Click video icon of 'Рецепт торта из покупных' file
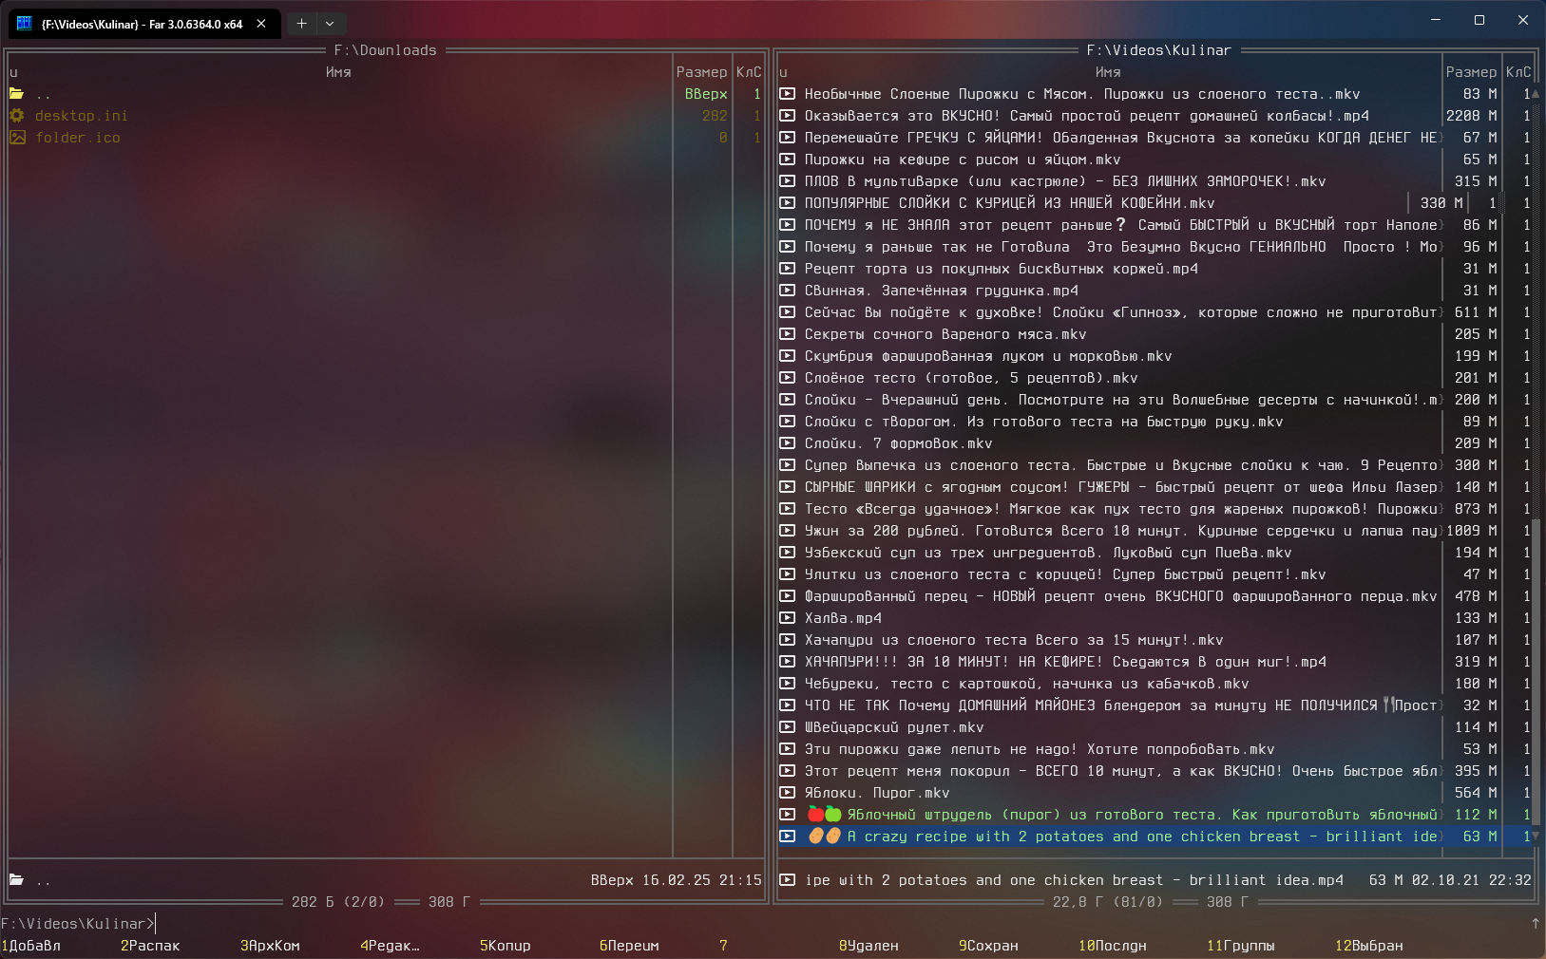1546x959 pixels. coord(787,269)
